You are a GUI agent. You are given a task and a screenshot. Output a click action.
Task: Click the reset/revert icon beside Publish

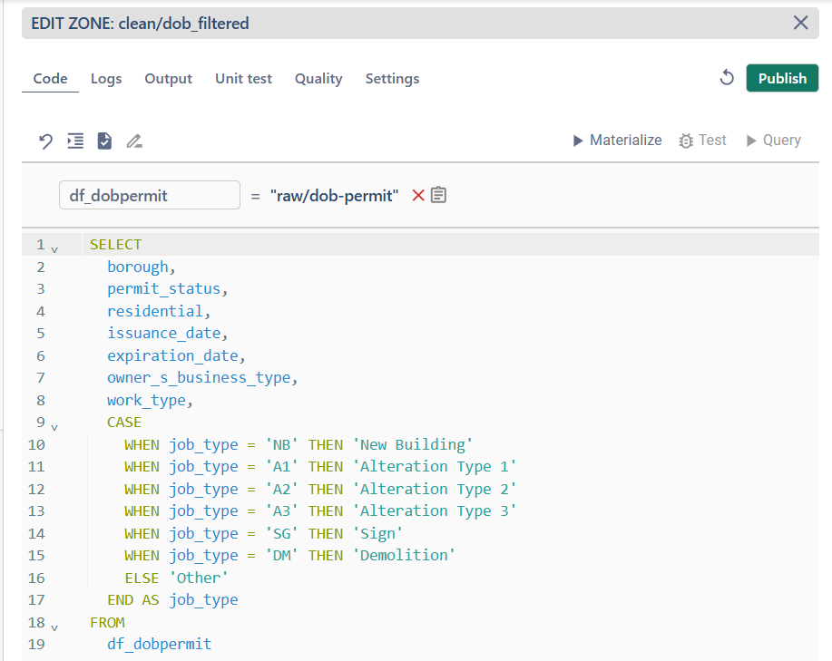click(x=727, y=78)
